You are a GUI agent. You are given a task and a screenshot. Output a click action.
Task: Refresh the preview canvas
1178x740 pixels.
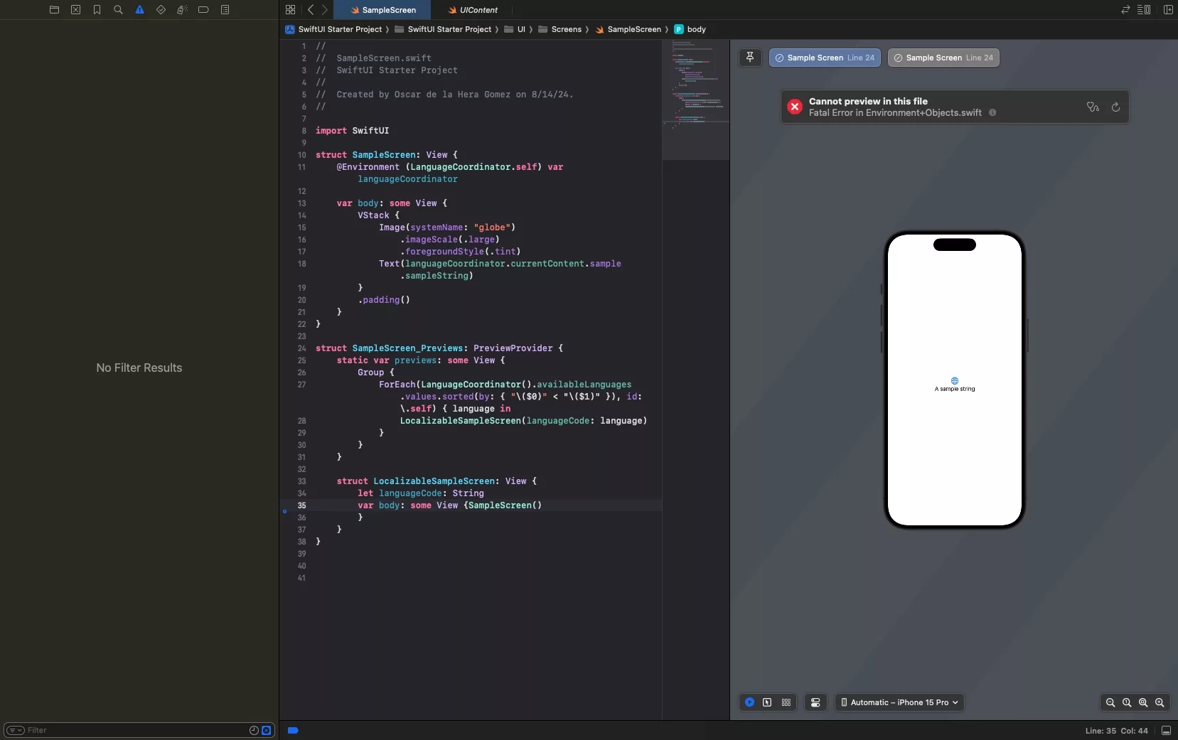click(x=1115, y=107)
